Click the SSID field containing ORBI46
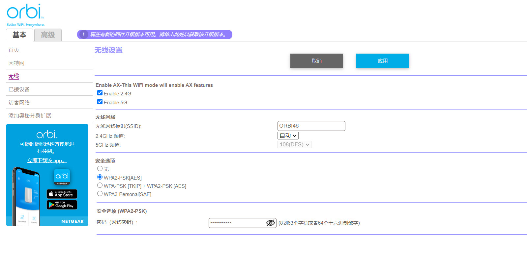The image size is (527, 272). coord(311,126)
